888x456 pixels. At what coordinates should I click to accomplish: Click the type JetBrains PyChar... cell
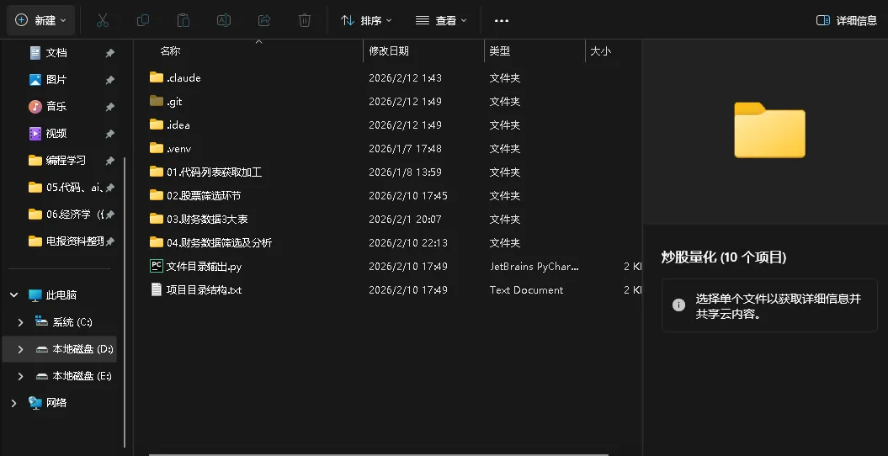pyautogui.click(x=534, y=267)
